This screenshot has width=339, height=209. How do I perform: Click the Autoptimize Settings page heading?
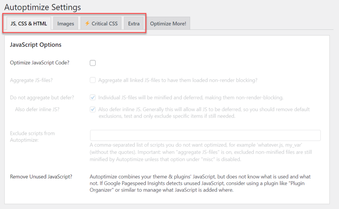tap(43, 7)
